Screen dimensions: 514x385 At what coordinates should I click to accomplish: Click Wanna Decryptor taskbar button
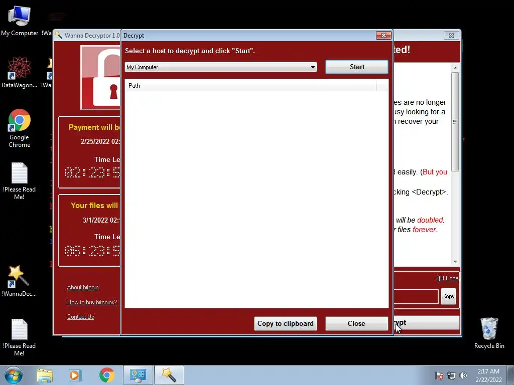click(169, 375)
